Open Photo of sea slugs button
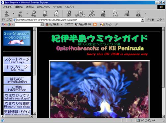Viewport: 166px width, 123px height. click(17, 105)
